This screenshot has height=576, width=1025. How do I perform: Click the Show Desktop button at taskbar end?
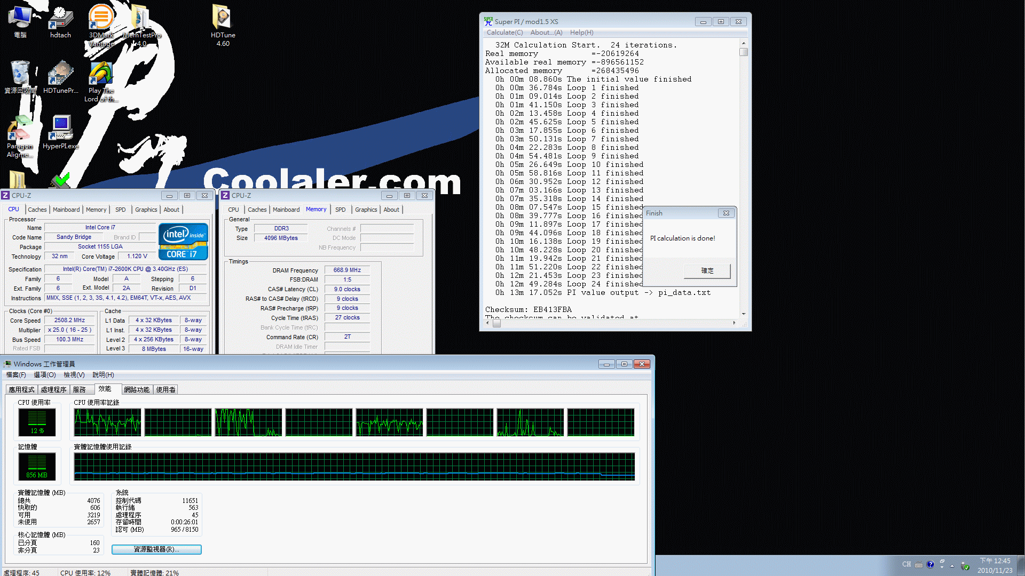click(x=1021, y=565)
